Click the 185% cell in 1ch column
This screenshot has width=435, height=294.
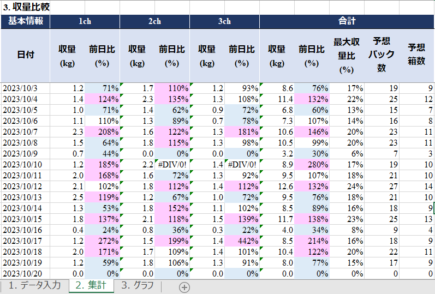(x=103, y=165)
